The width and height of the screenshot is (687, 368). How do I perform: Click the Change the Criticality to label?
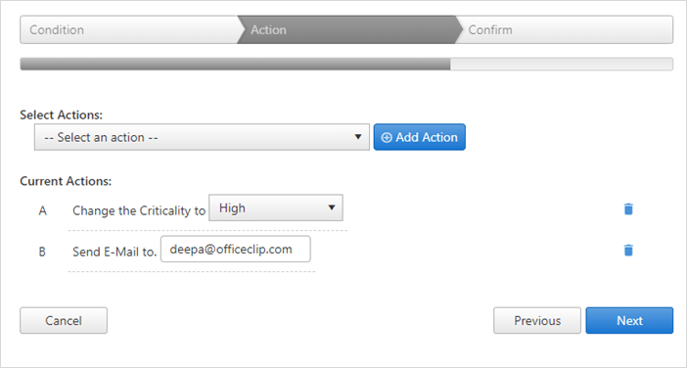[x=139, y=210]
